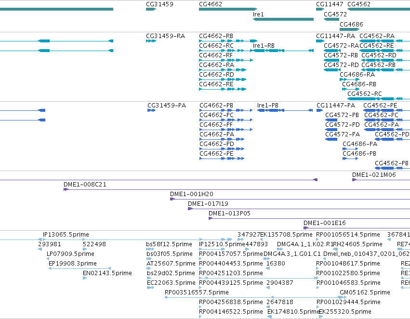Screen dimensions: 410x319
Task: Click EST RP004146522.5prime
Action: 201,317
